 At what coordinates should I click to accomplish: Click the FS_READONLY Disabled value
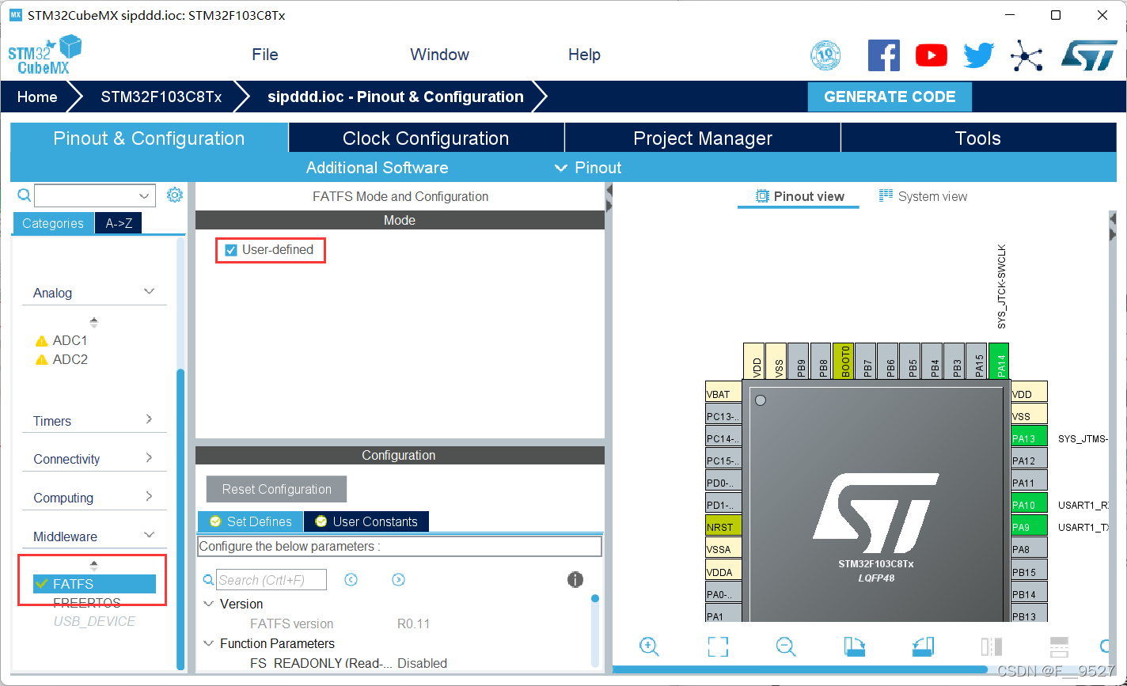pyautogui.click(x=422, y=663)
